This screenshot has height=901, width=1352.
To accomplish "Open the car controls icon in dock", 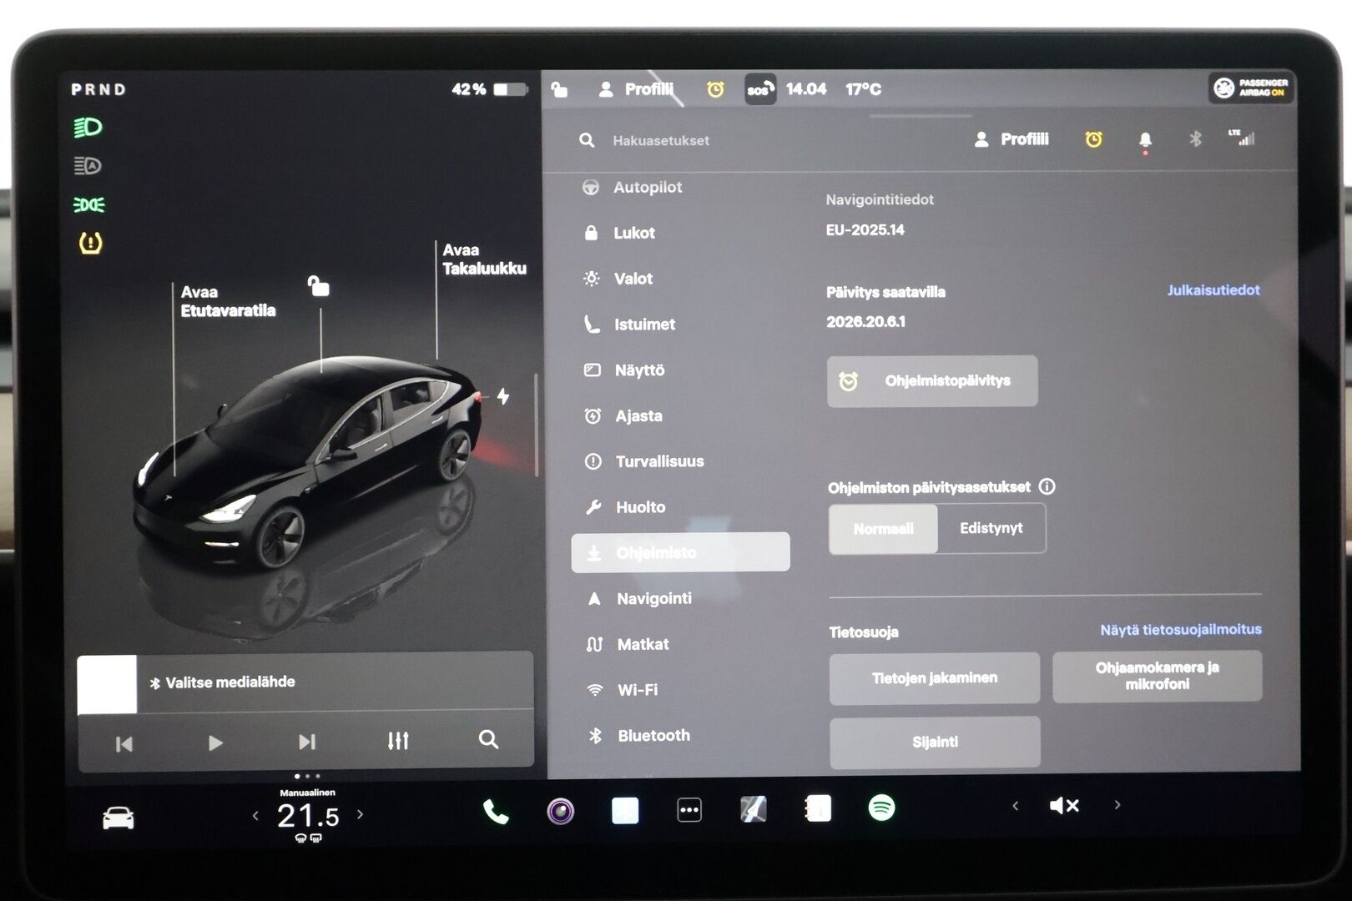I will [119, 818].
